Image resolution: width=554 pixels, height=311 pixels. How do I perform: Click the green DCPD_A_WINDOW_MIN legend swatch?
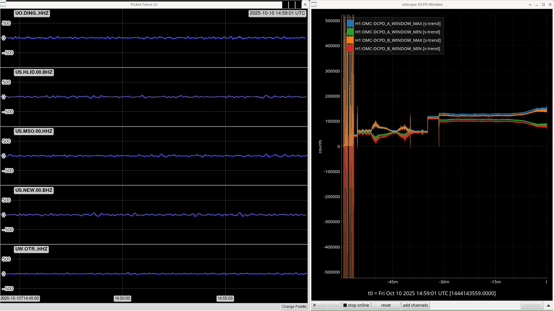(x=350, y=32)
